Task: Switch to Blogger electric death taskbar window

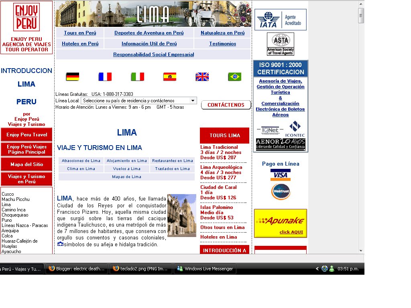Action: click(77, 269)
